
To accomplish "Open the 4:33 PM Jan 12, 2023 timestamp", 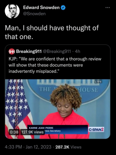I will tap(28, 147).
